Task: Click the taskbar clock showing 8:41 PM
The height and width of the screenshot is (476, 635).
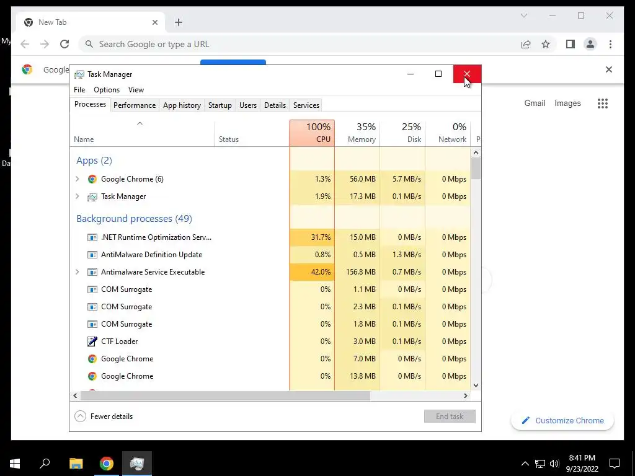Action: point(582,464)
